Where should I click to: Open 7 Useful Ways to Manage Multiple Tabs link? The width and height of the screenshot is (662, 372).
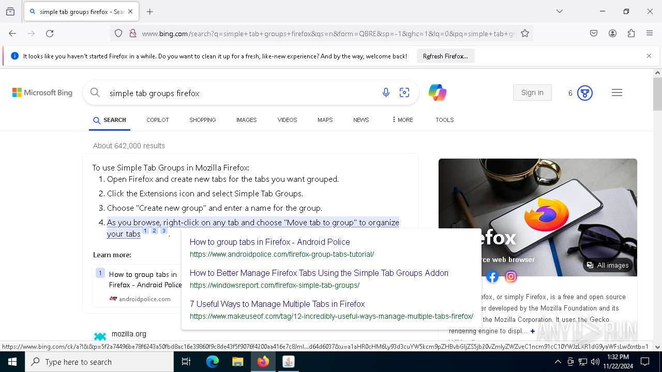click(x=277, y=304)
